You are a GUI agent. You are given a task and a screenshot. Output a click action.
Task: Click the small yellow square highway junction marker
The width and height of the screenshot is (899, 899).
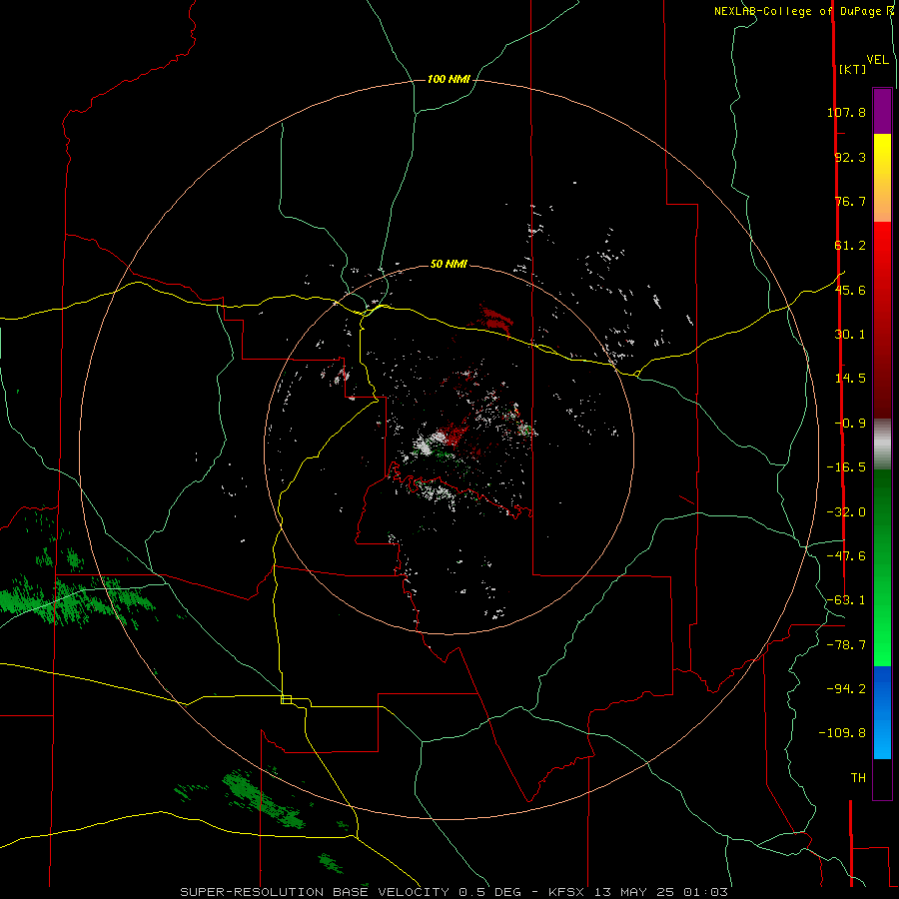pyautogui.click(x=286, y=699)
